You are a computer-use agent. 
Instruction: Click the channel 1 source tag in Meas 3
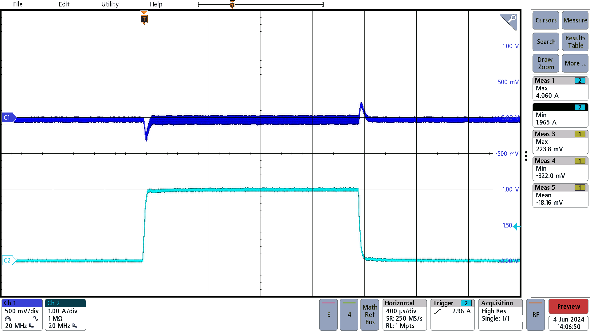point(580,134)
